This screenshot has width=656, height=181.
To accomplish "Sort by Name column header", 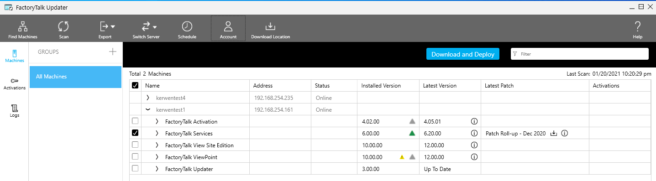I will coord(196,85).
